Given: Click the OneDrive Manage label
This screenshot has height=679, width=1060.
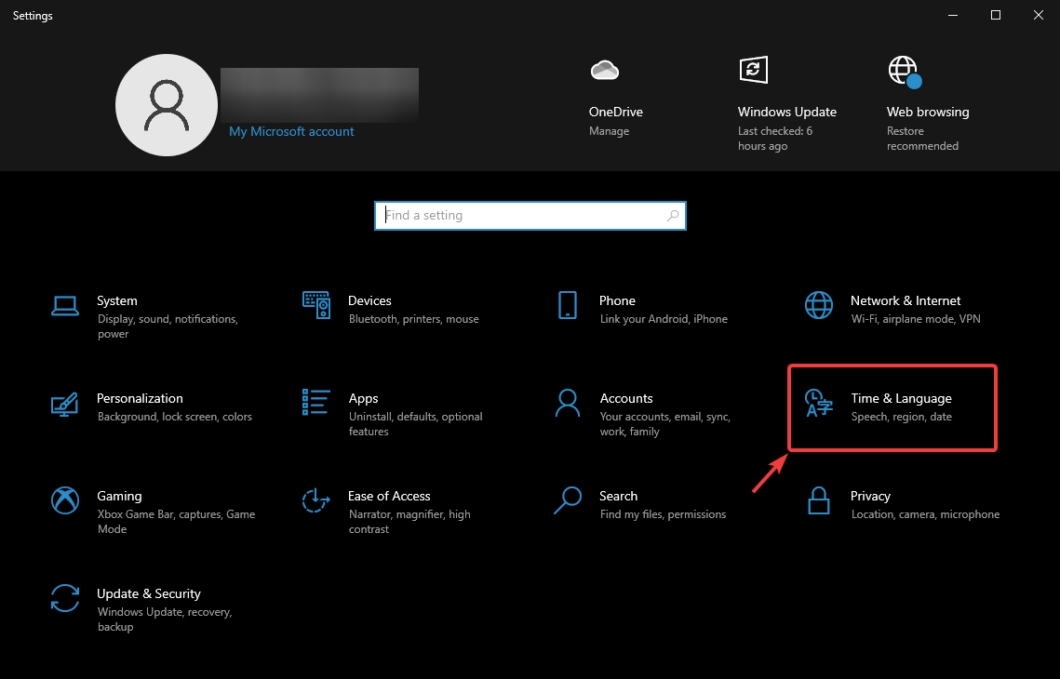Looking at the screenshot, I should pos(609,131).
